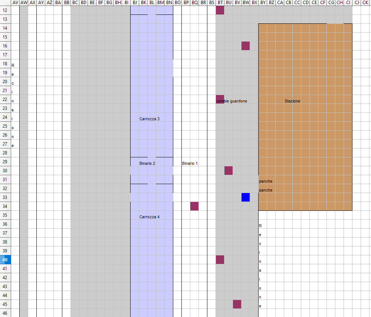Viewport: 371px width, 317px height.
Task: Click the maroon cell in row 30
Action: 229,171
